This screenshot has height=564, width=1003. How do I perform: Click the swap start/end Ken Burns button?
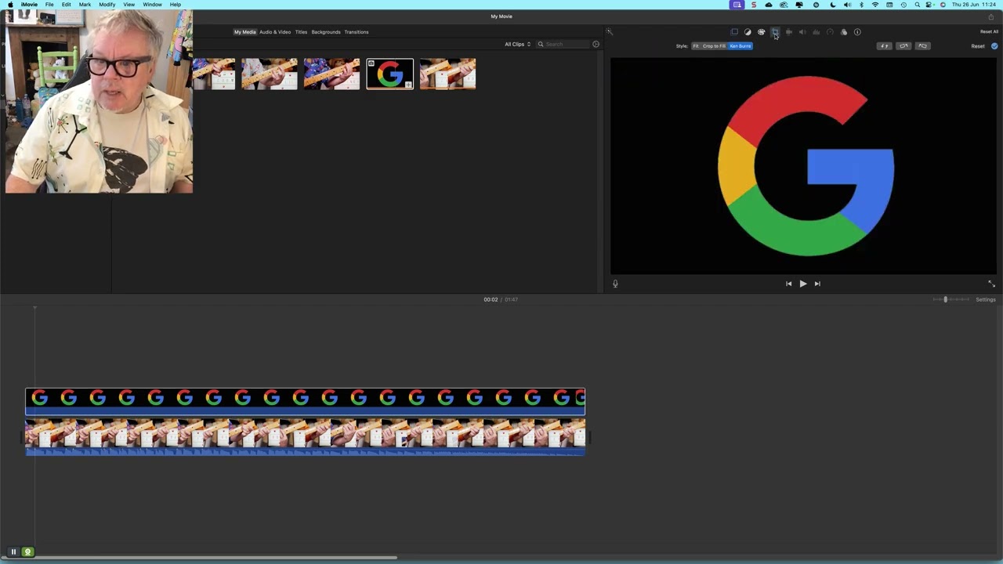[885, 46]
